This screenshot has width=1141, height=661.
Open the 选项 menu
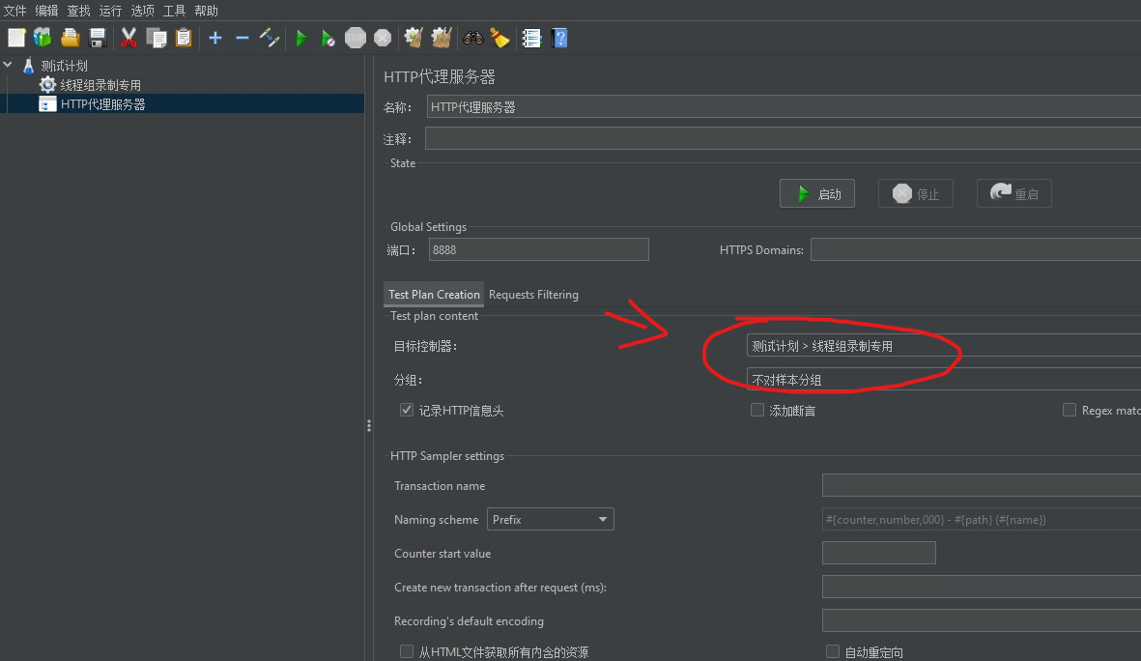[x=143, y=11]
